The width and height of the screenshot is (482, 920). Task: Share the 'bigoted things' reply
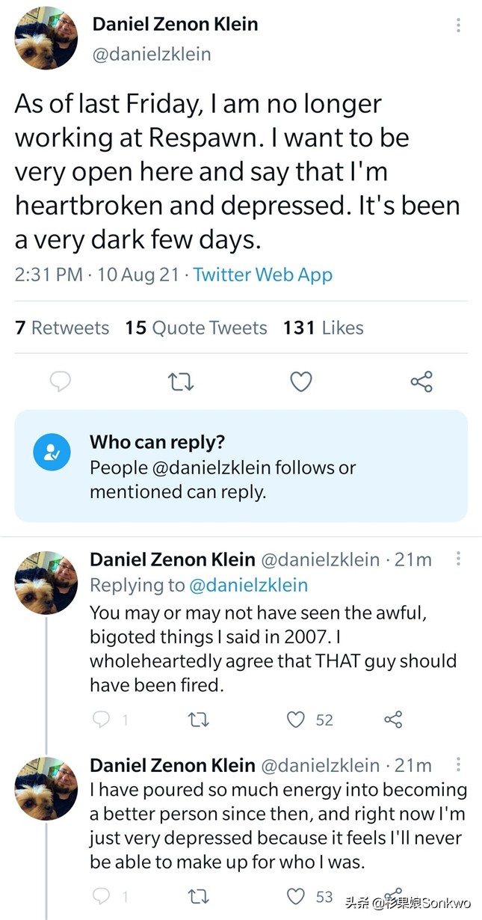(x=393, y=720)
